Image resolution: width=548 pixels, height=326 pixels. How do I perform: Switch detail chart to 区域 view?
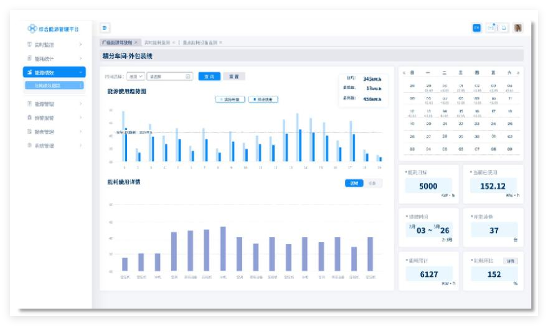353,183
